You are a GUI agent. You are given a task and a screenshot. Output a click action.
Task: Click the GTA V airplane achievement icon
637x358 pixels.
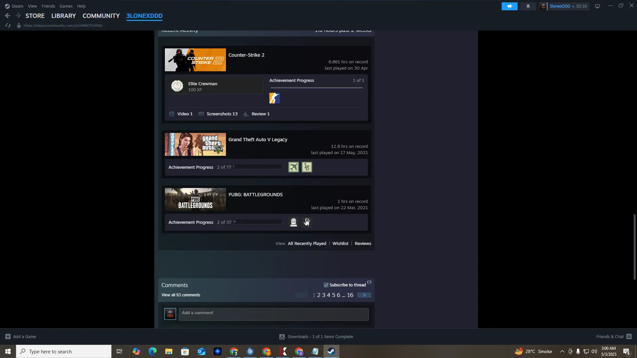tap(293, 167)
